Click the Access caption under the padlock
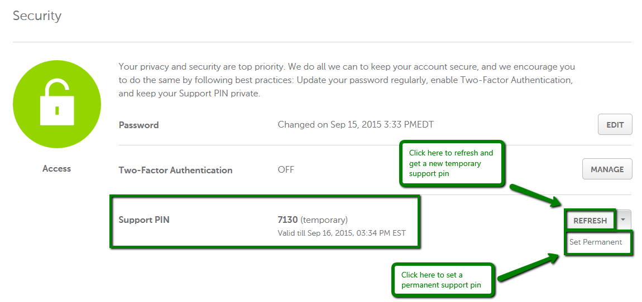Image resolution: width=642 pixels, height=302 pixels. coord(56,168)
